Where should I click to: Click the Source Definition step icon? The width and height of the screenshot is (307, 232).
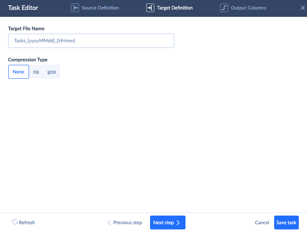click(75, 8)
